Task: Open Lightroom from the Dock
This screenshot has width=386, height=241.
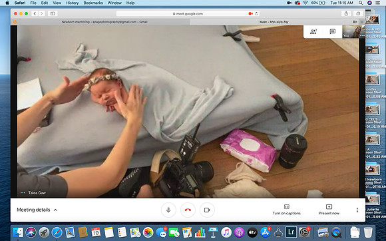Action: pos(291,232)
